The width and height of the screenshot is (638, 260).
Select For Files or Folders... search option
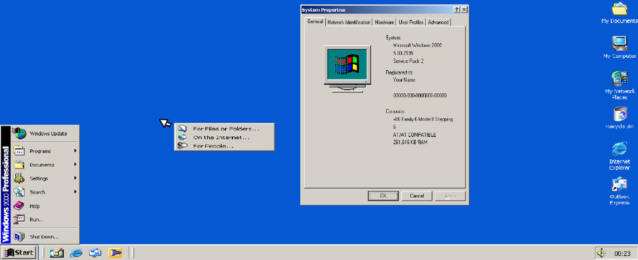224,129
